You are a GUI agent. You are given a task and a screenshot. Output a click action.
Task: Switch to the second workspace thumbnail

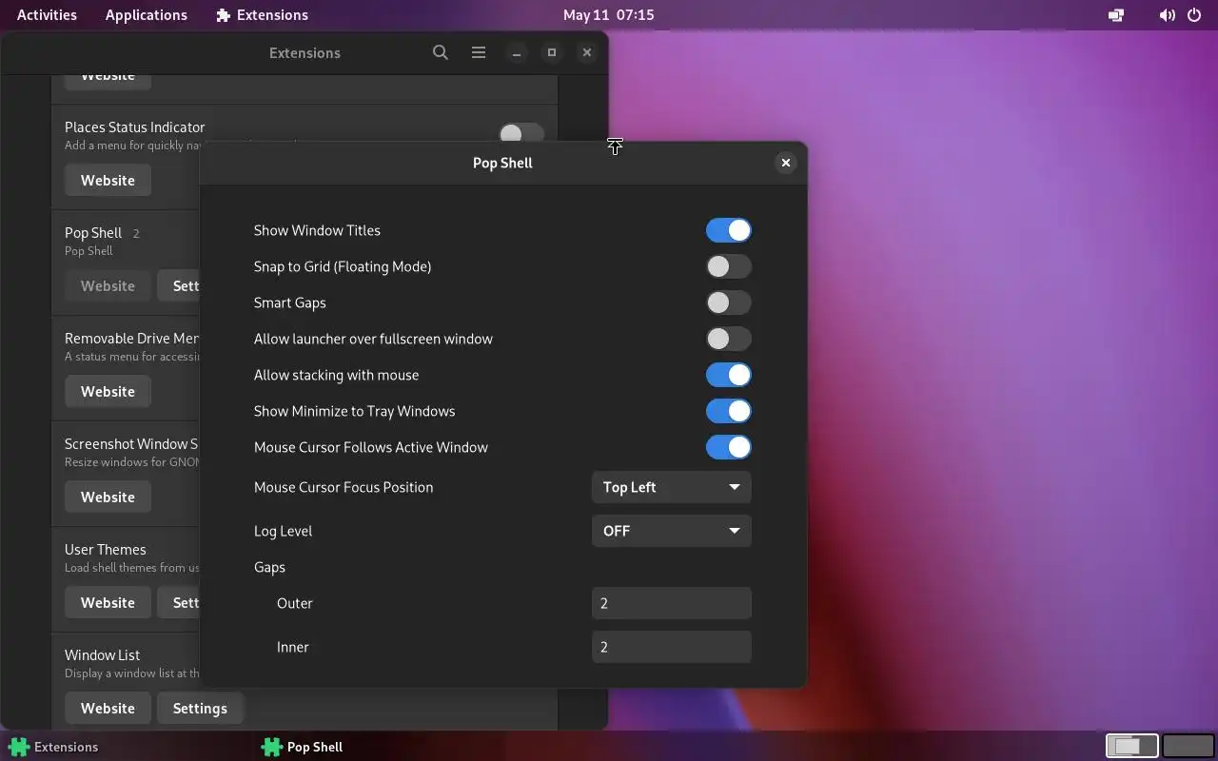click(1188, 746)
